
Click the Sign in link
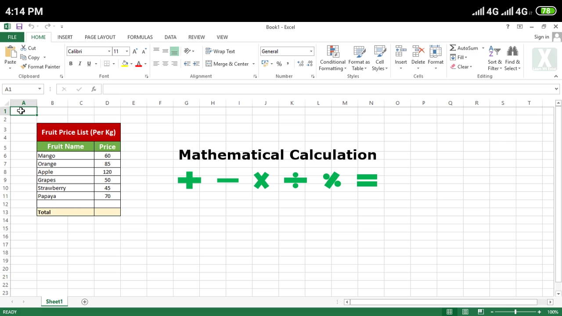(x=541, y=37)
